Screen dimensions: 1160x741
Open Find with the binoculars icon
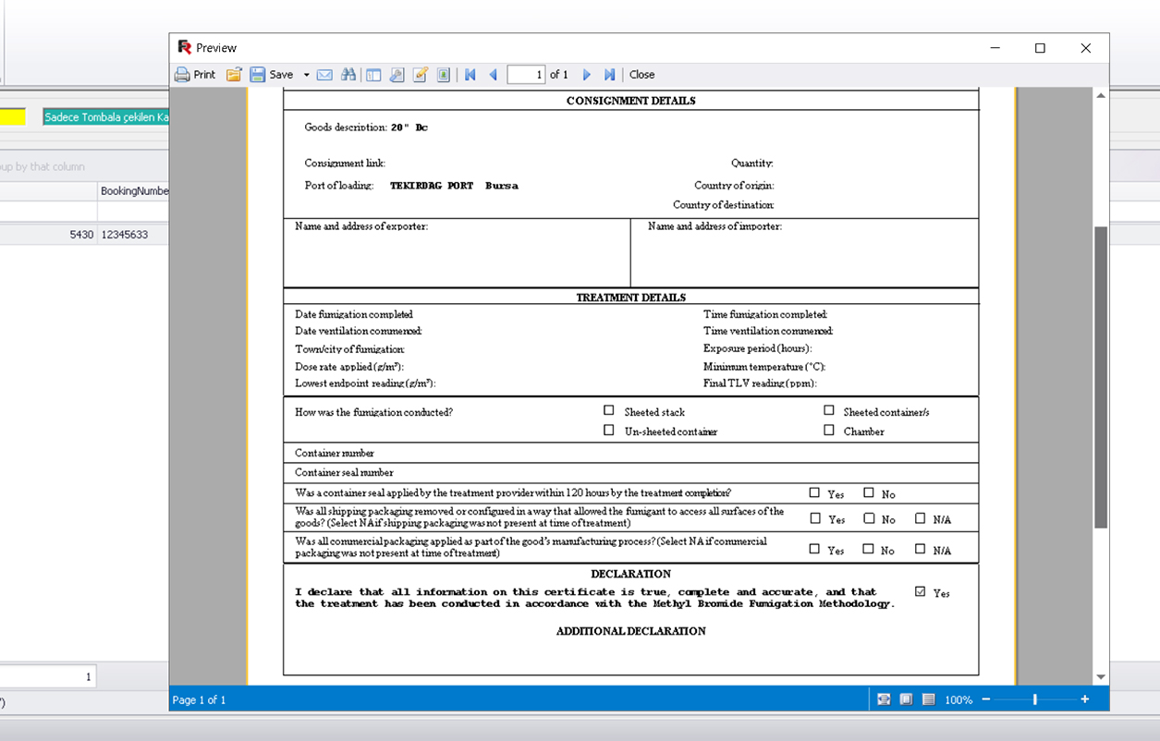348,75
